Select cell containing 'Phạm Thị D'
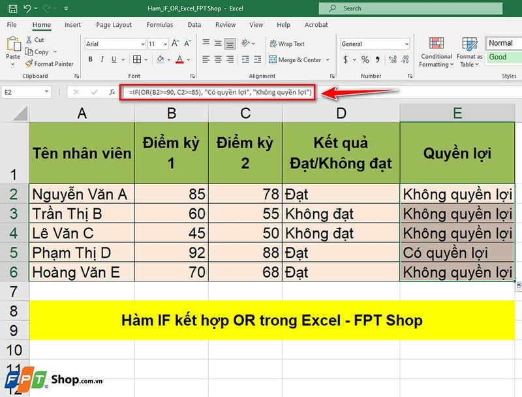This screenshot has width=522, height=397. pyautogui.click(x=82, y=253)
